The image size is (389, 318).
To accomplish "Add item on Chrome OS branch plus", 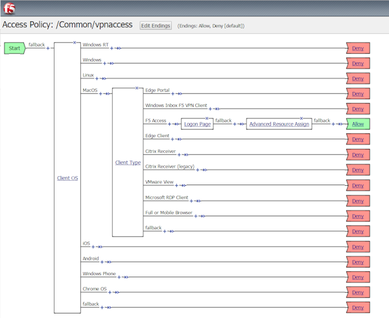I will [110, 293].
